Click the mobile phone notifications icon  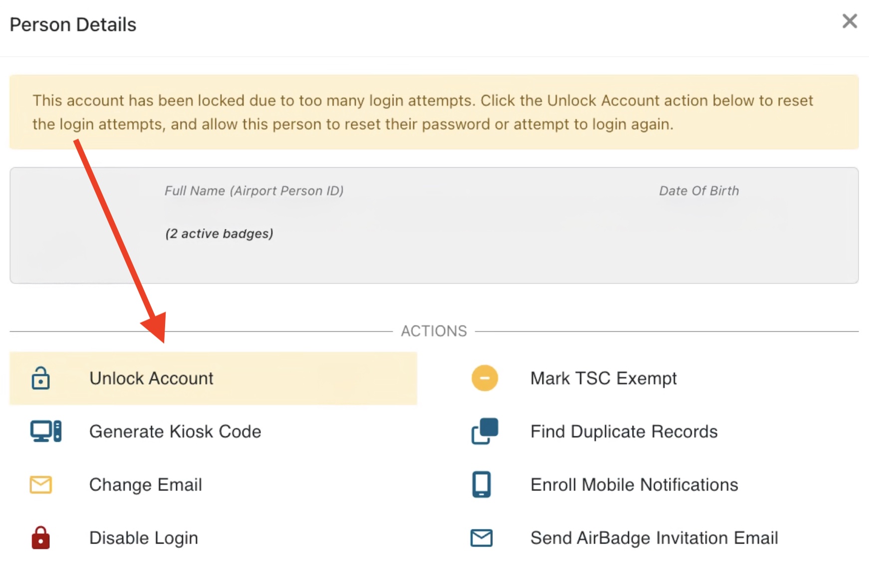click(481, 485)
